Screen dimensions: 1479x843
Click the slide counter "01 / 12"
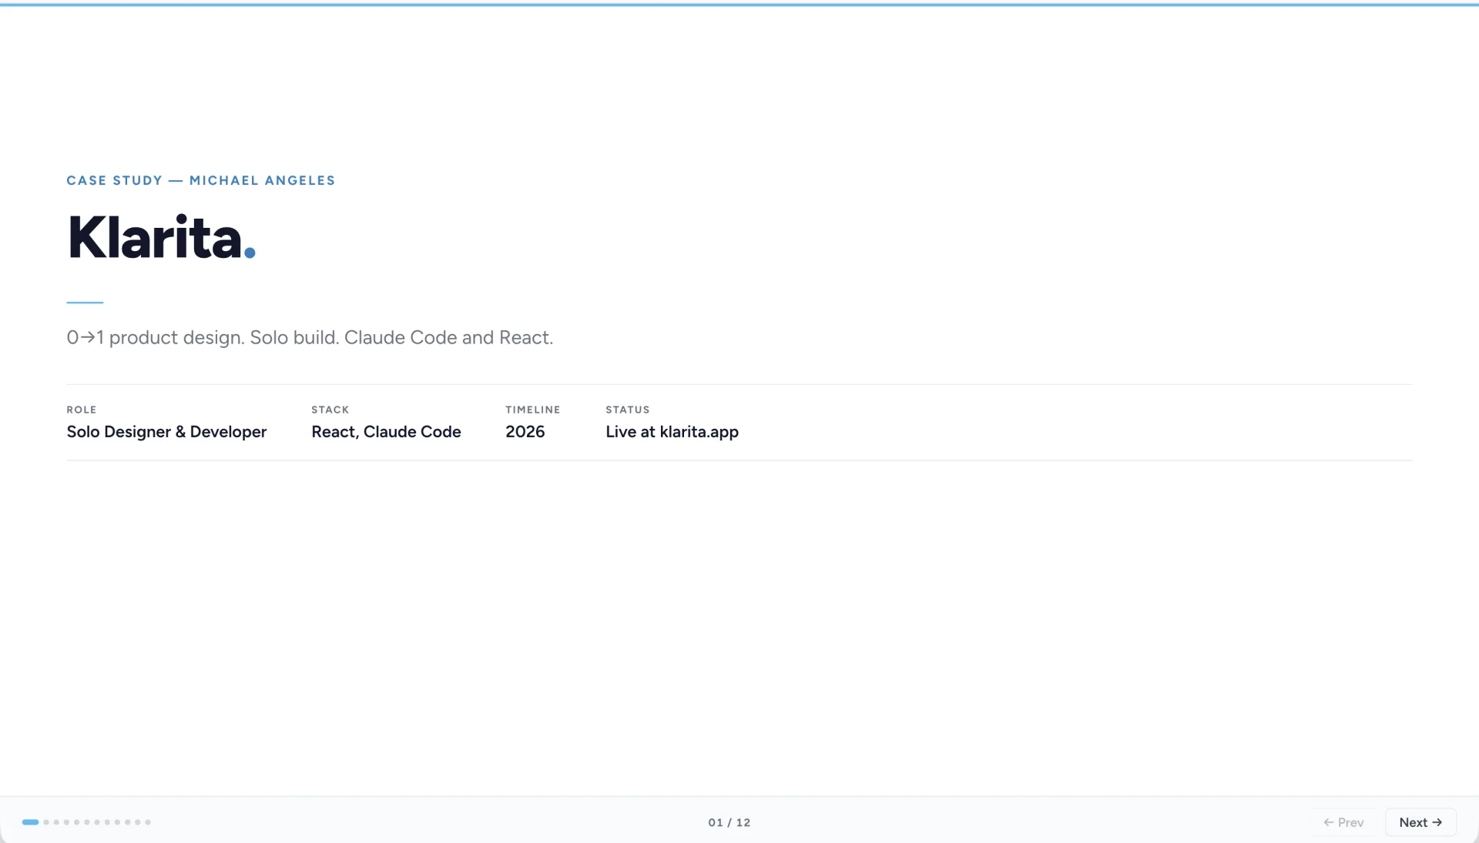tap(729, 822)
